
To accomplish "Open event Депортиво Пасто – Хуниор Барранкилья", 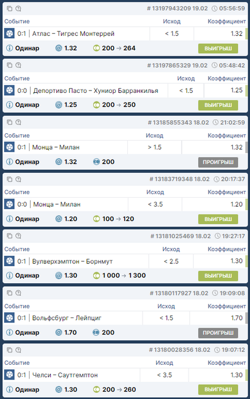I will click(x=95, y=91).
